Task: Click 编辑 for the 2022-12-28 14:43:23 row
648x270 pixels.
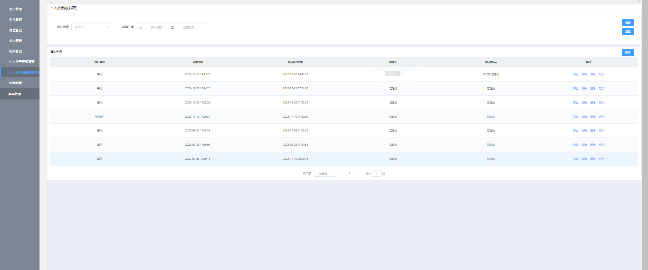Action: pyautogui.click(x=584, y=74)
